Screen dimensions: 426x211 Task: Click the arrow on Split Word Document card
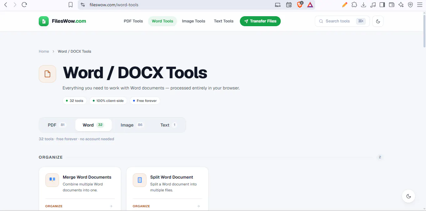199,206
